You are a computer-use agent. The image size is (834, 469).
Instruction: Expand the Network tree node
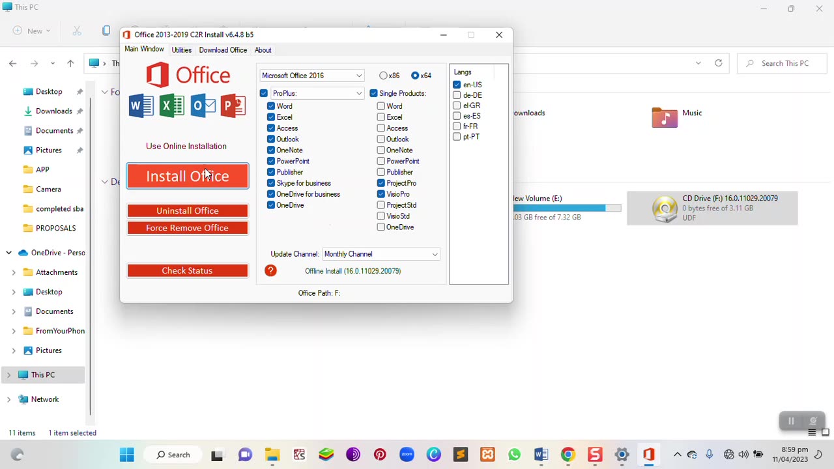(x=9, y=399)
